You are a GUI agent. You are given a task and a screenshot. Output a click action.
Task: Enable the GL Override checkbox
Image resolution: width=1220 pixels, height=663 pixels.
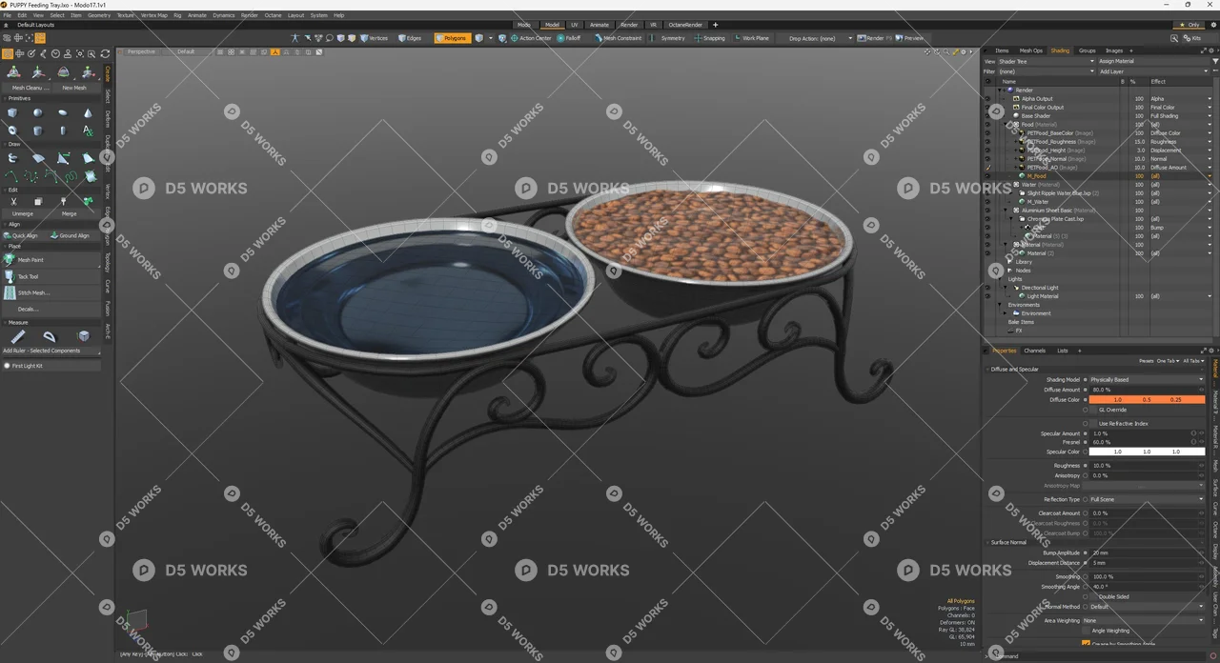(1093, 410)
